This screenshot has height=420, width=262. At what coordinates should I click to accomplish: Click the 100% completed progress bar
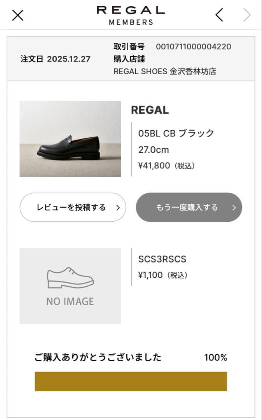[131, 381]
